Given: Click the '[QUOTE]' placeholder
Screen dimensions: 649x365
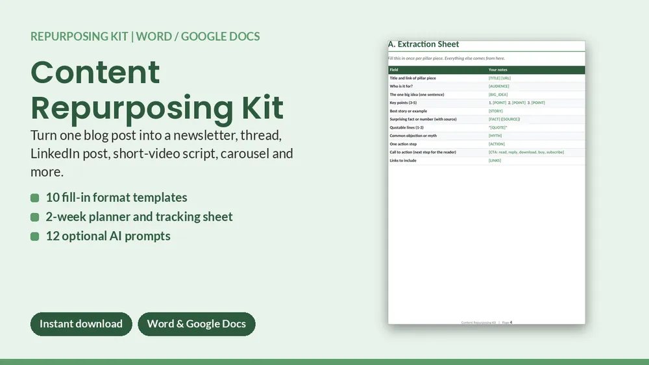Looking at the screenshot, I should coord(498,127).
